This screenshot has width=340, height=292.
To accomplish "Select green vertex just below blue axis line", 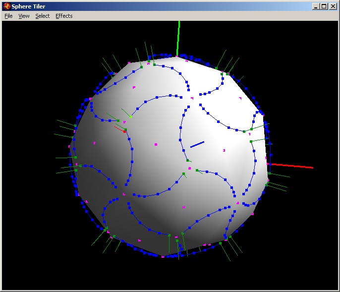I will [x=187, y=160].
